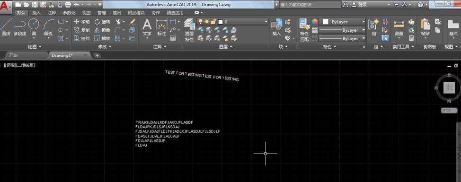Click the Insert block (插入) icon
The height and width of the screenshot is (182, 461).
point(277,27)
